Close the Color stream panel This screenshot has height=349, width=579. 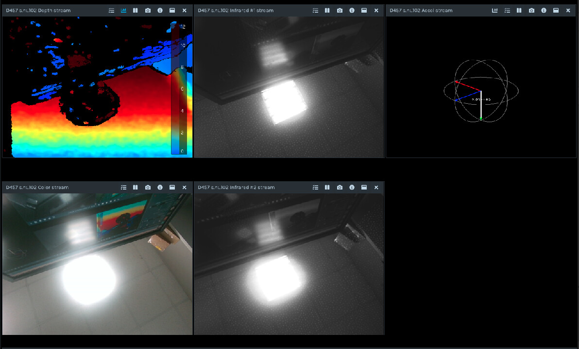pos(184,187)
